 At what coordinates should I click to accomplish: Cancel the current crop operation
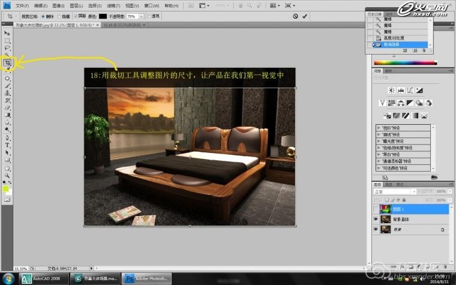click(x=295, y=16)
